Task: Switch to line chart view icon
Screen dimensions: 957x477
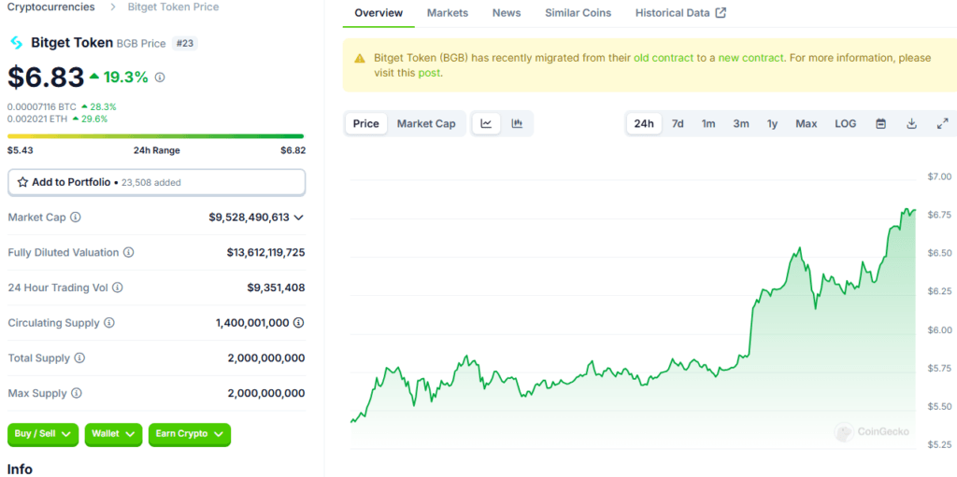Action: [x=486, y=124]
